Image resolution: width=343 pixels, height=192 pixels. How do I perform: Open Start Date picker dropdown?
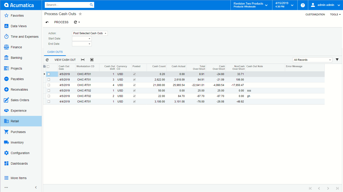click(89, 39)
